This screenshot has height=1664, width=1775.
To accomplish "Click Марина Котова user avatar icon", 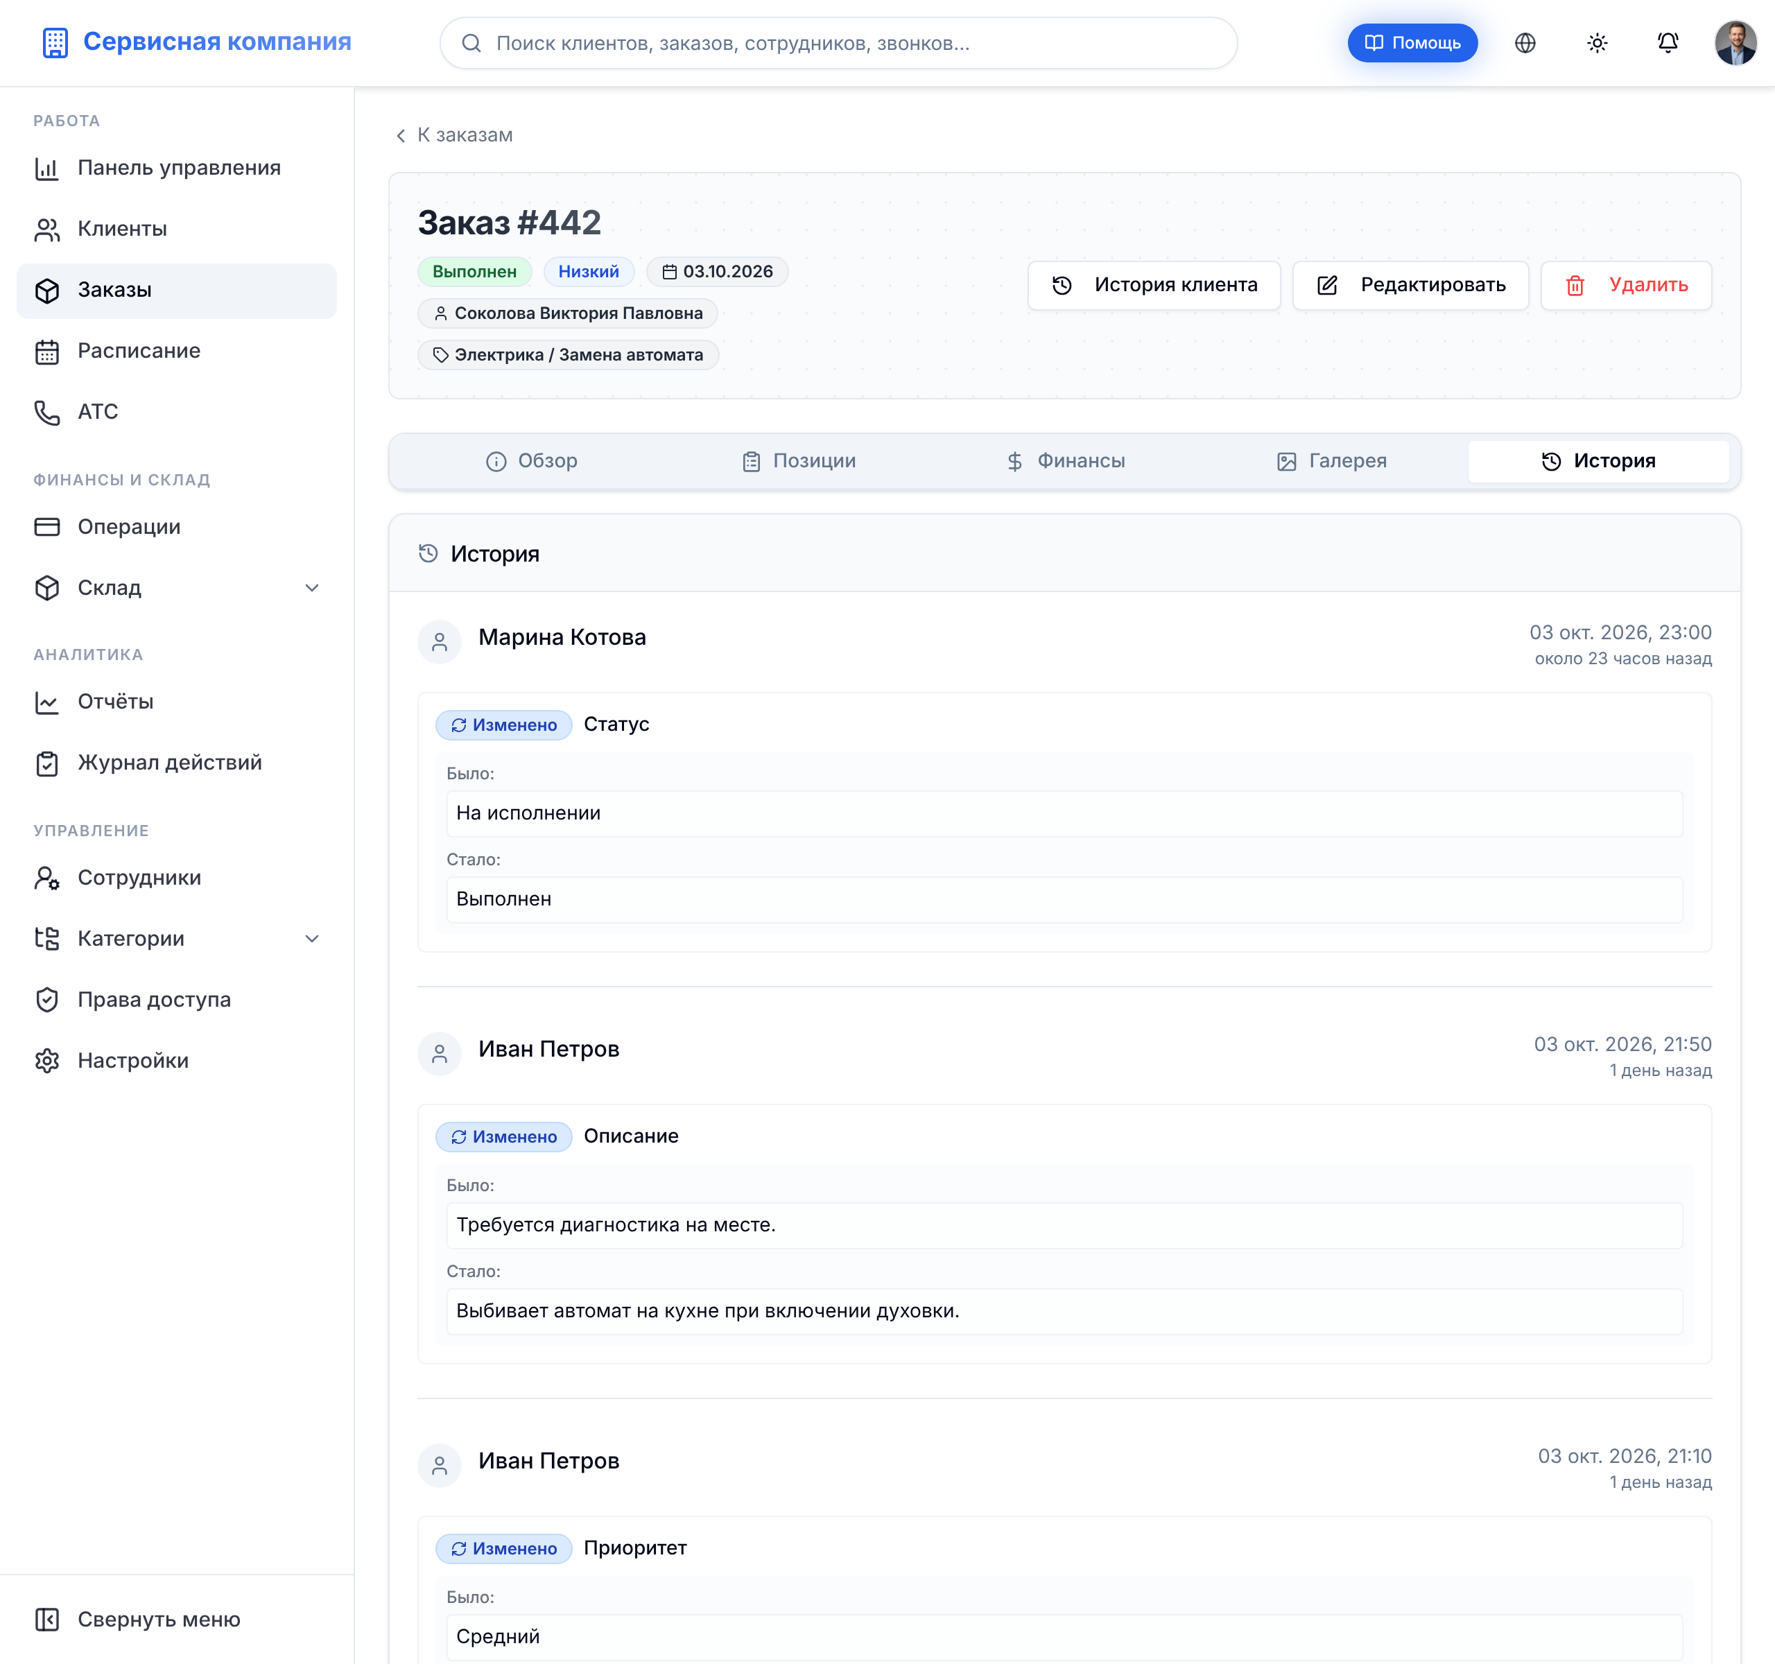I will point(440,642).
